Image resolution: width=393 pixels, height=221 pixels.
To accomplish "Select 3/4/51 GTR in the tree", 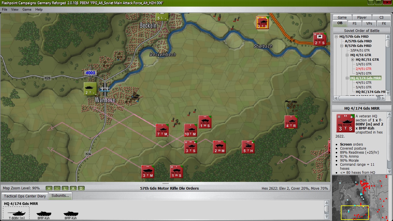I will point(364,73).
